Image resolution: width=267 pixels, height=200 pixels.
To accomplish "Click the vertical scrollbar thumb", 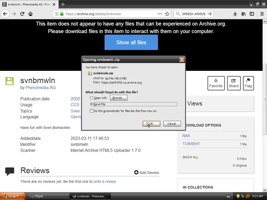I will [265, 99].
